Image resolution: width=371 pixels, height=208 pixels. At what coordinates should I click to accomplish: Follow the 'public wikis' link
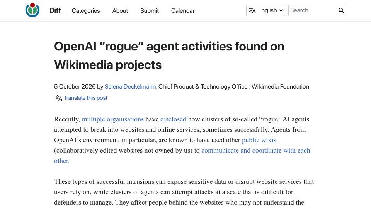[x=259, y=140]
